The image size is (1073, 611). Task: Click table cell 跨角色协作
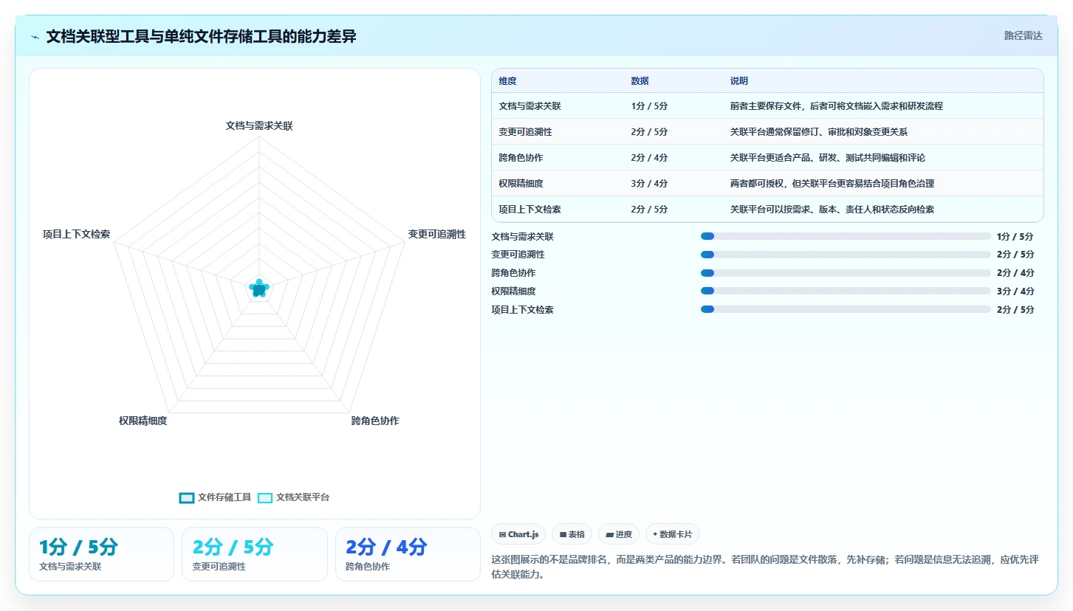coord(521,158)
